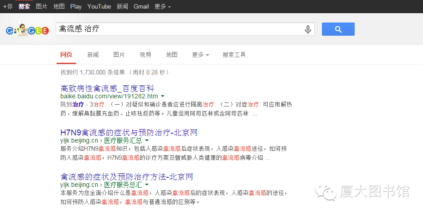The width and height of the screenshot is (423, 213).
Task: Open YouTube from the top bar
Action: click(x=99, y=6)
